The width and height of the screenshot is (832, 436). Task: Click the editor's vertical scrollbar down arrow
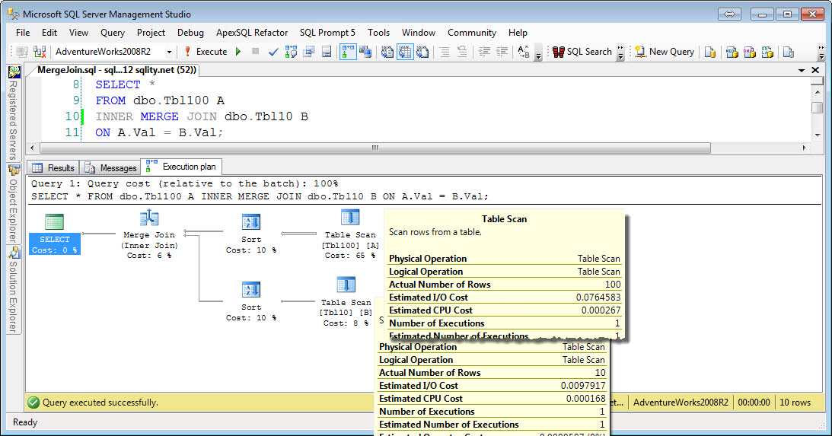click(817, 135)
